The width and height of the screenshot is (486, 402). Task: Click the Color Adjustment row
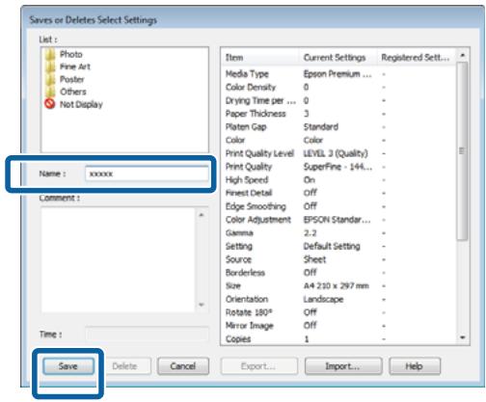pos(338,220)
